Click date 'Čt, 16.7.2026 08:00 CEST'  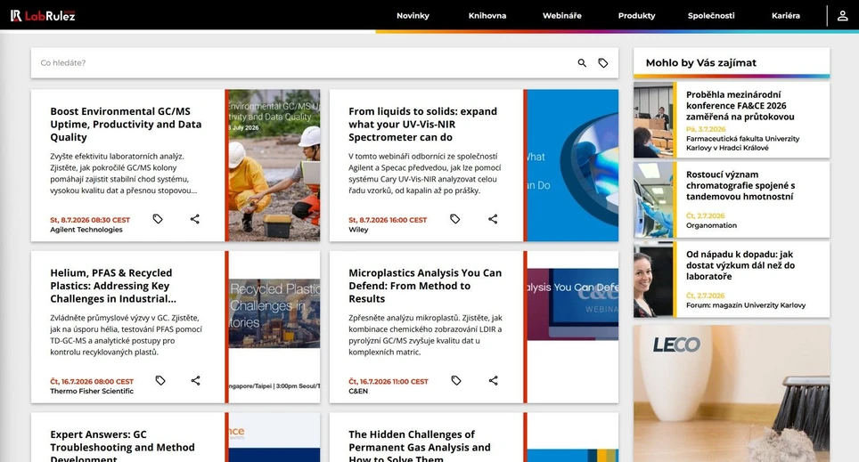92,382
